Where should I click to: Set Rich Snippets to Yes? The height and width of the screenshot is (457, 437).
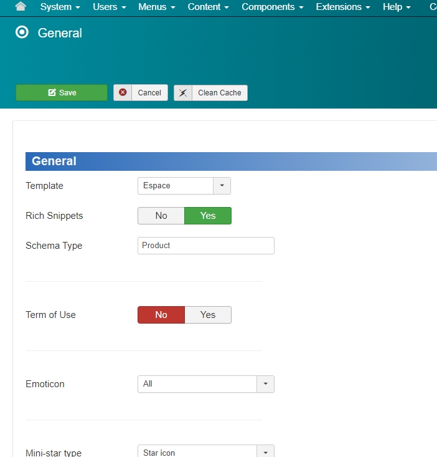tap(208, 216)
